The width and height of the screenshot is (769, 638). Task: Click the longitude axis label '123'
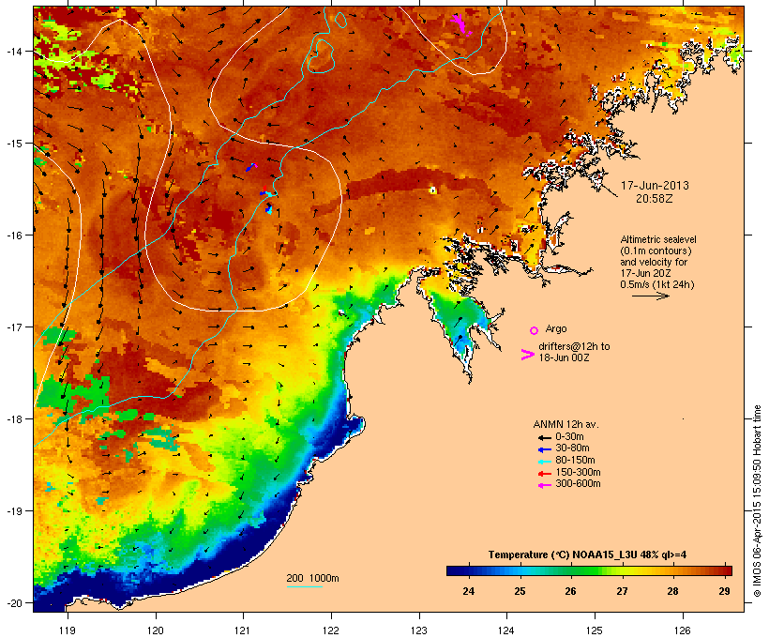[419, 630]
